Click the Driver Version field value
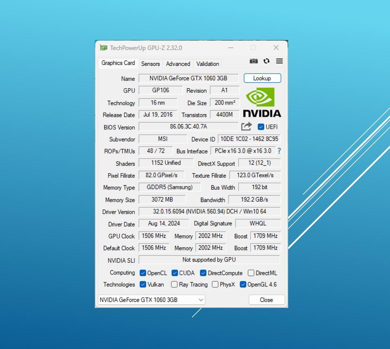Viewport: 390px width, 349px height. (209, 211)
